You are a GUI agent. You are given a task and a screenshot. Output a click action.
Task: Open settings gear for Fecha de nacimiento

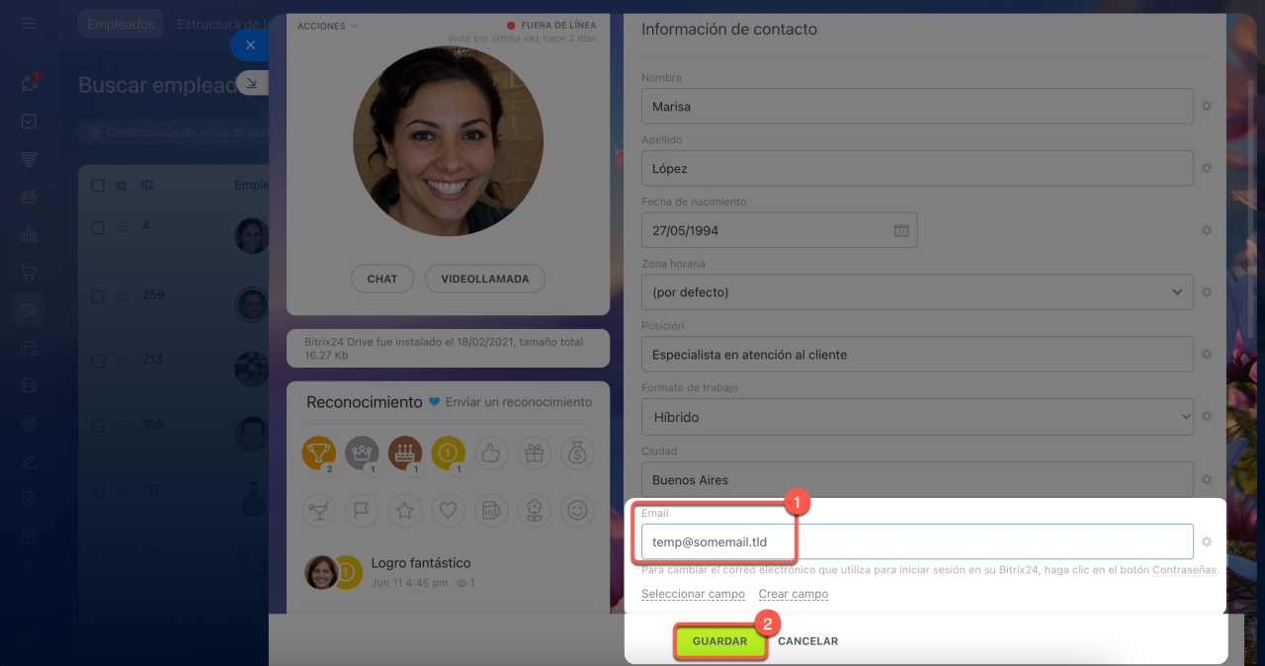click(x=1207, y=230)
